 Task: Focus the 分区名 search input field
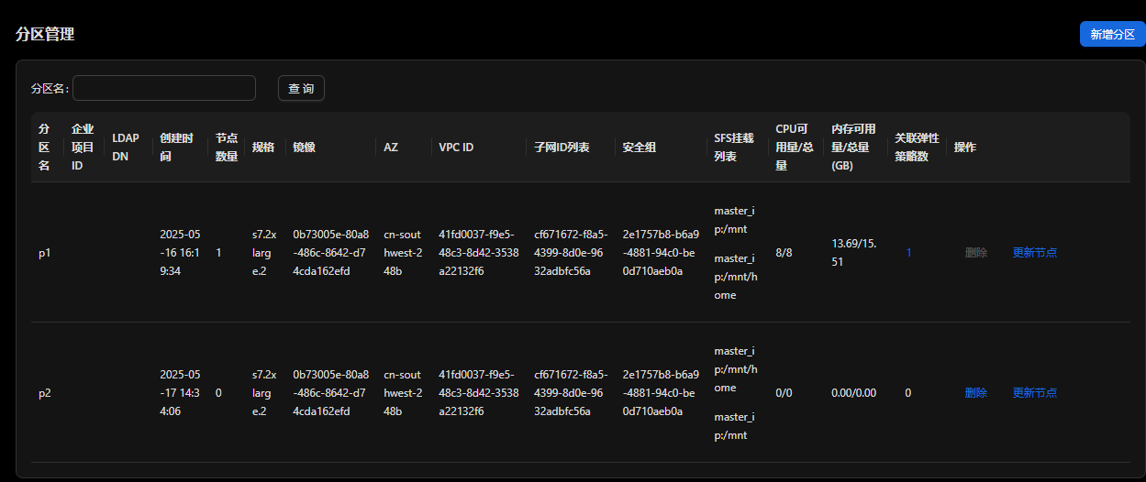pos(164,88)
